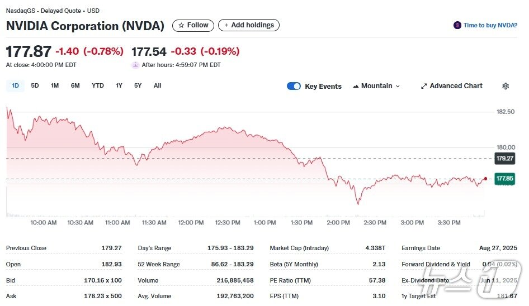Screen dimensions: 529x306
Task: Select the YTD range tab
Action: pyautogui.click(x=98, y=86)
